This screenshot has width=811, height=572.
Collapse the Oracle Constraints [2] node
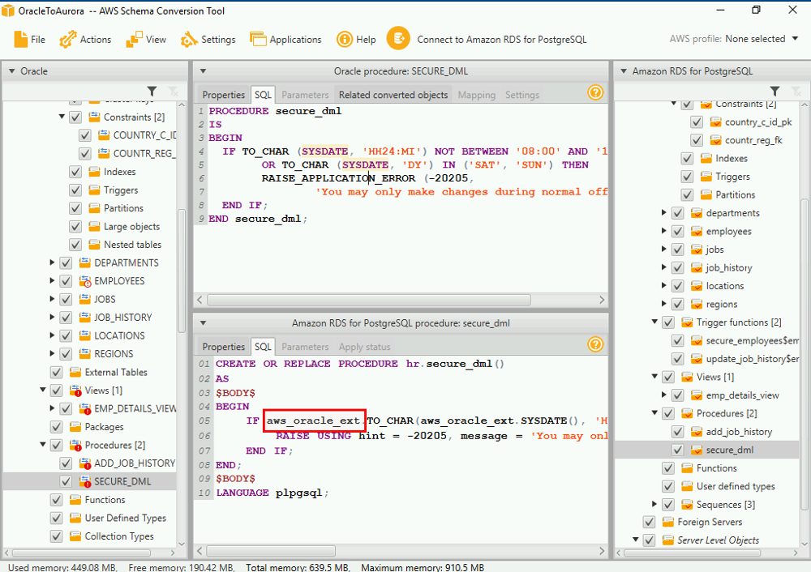[x=62, y=116]
